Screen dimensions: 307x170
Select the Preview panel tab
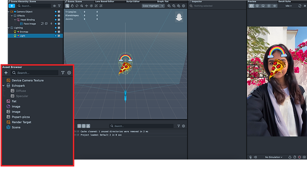tap(252, 1)
